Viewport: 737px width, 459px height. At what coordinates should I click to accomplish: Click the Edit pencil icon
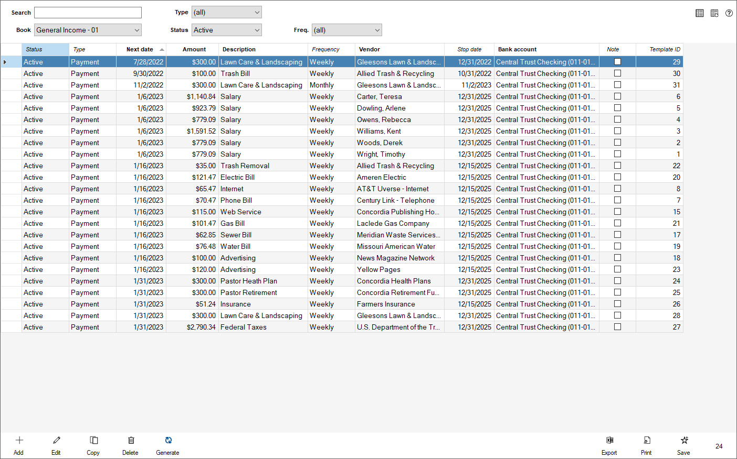[56, 441]
